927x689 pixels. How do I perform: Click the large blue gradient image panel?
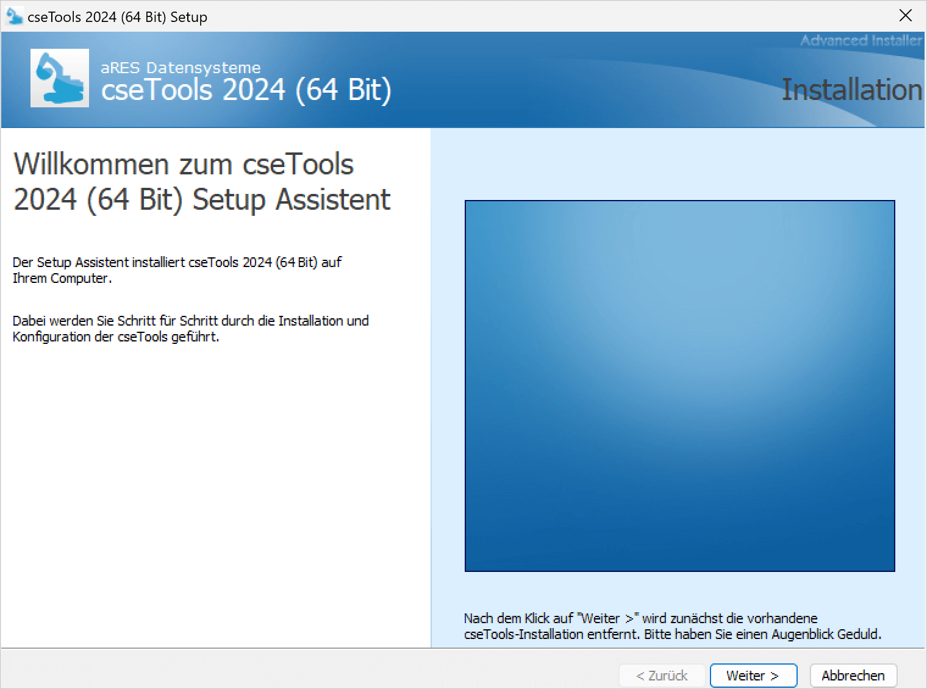tap(679, 385)
